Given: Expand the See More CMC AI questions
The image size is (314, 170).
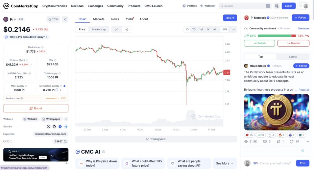Looking at the screenshot, I should point(224,163).
